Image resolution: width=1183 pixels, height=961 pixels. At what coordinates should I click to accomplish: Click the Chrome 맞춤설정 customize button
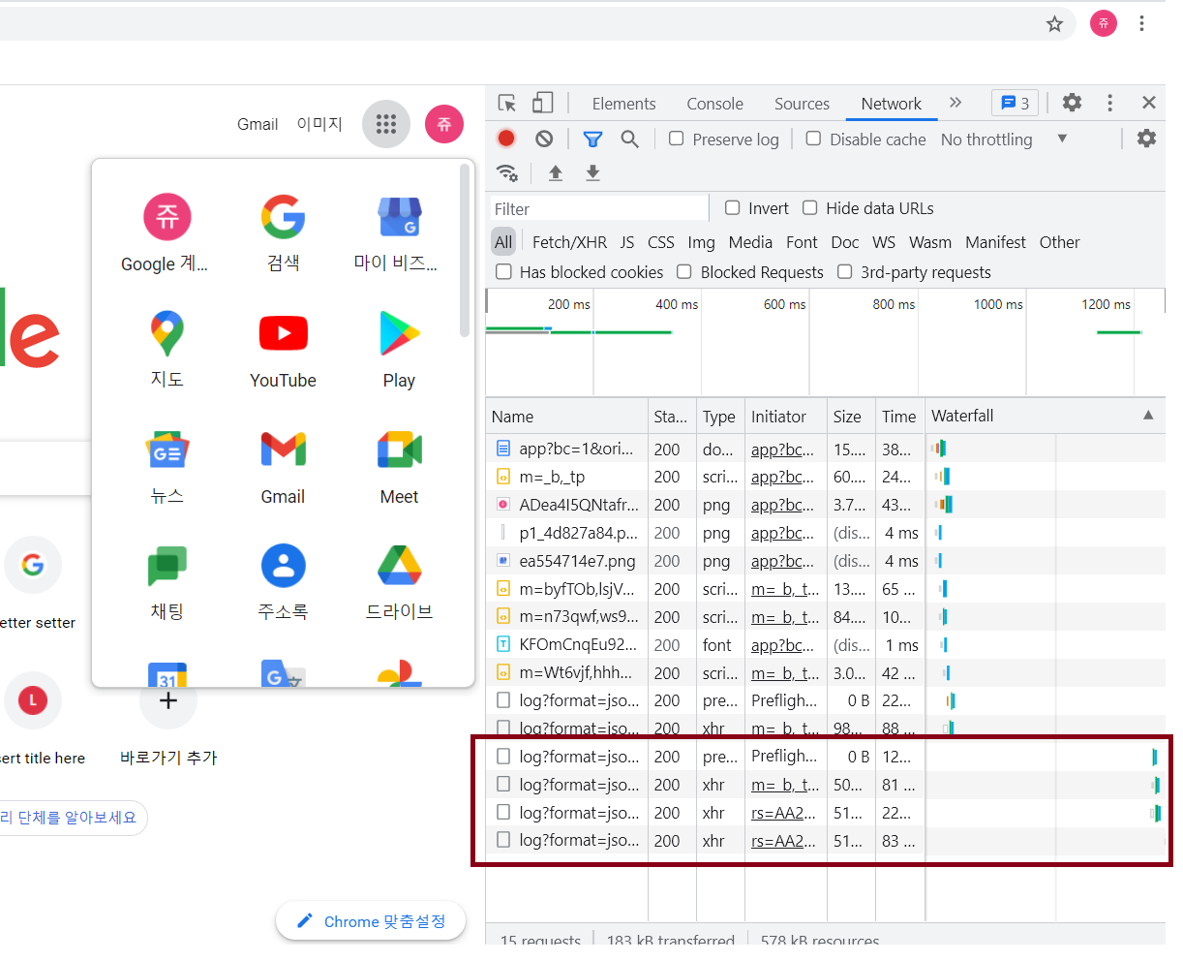(x=371, y=921)
